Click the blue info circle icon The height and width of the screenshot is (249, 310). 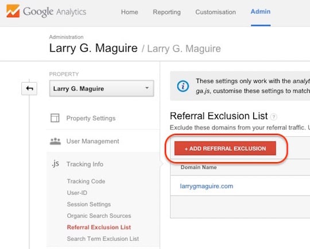click(183, 86)
